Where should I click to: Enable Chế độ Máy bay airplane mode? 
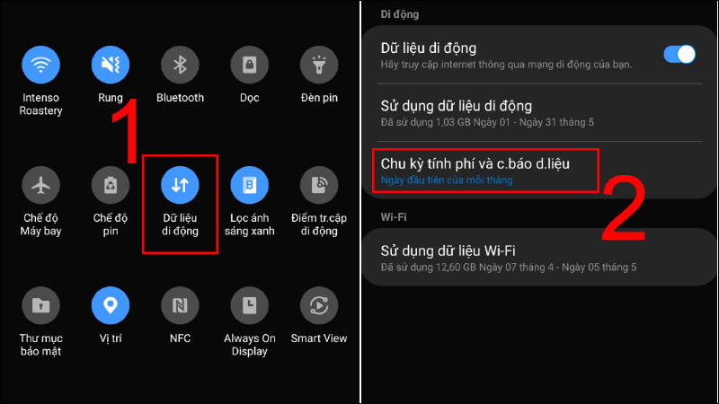(x=40, y=185)
